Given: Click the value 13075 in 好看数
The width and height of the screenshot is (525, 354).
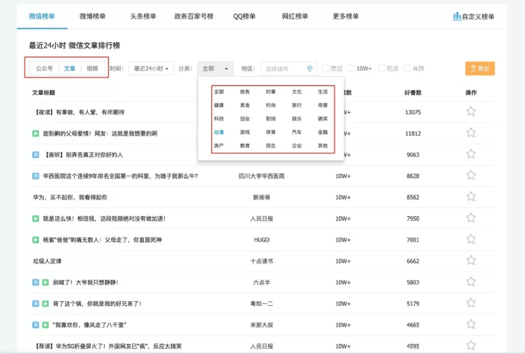Looking at the screenshot, I should (x=413, y=112).
